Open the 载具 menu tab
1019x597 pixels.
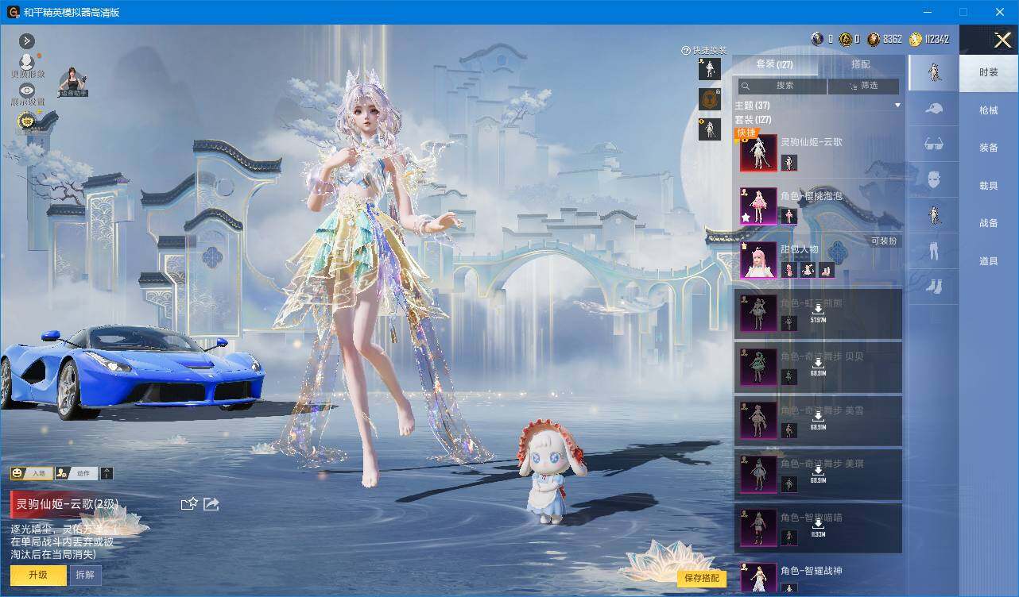pyautogui.click(x=988, y=185)
